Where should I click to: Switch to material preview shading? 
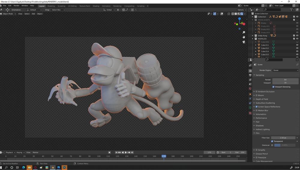[239, 14]
